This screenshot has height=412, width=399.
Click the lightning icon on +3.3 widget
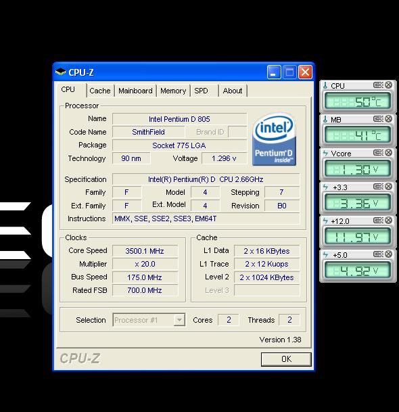(x=325, y=187)
